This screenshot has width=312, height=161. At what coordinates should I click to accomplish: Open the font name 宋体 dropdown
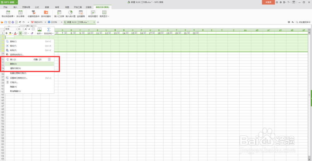17,29
